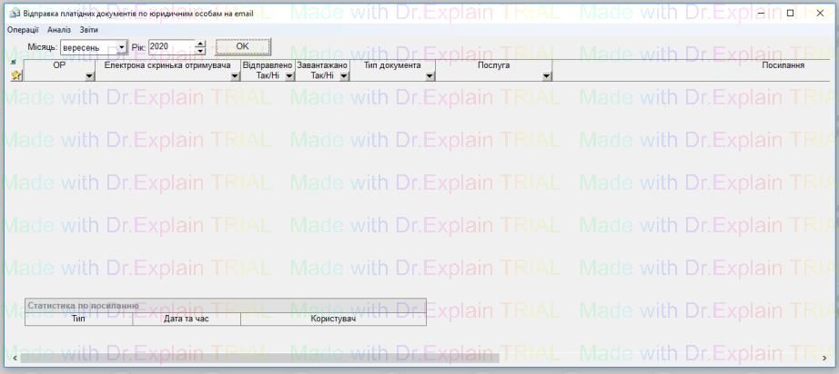This screenshot has height=374, width=839.
Task: Open the Аналіз menu
Action: pos(59,29)
